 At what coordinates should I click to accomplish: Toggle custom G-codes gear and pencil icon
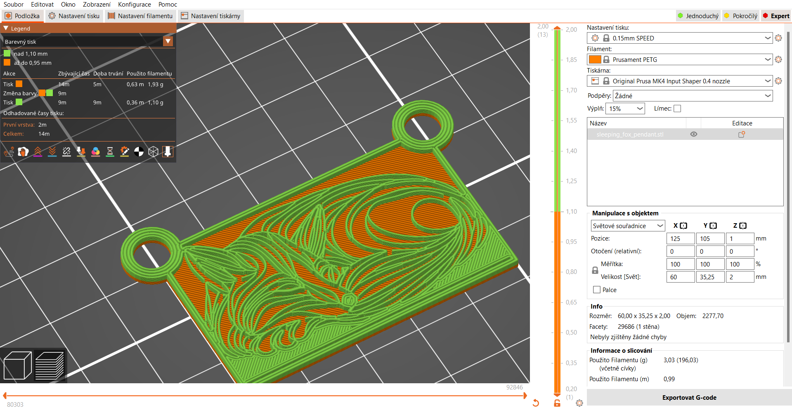[124, 152]
